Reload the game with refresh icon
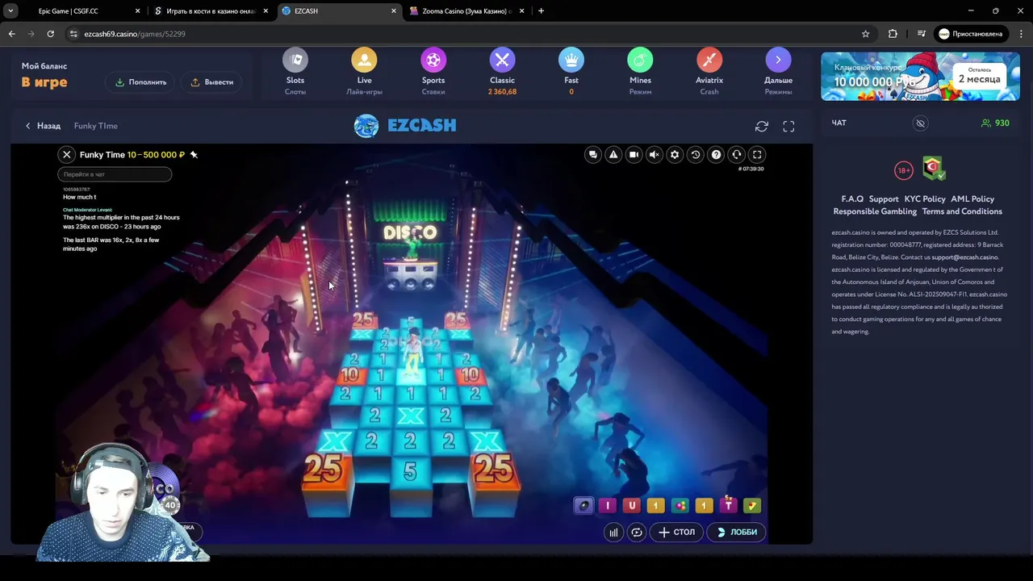 tap(762, 127)
